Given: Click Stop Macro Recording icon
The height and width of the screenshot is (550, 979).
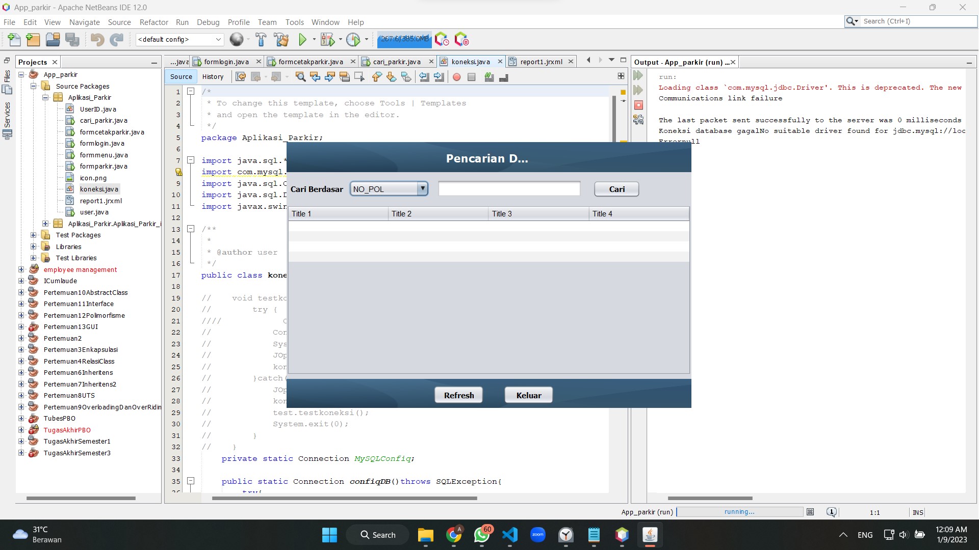Looking at the screenshot, I should click(472, 77).
